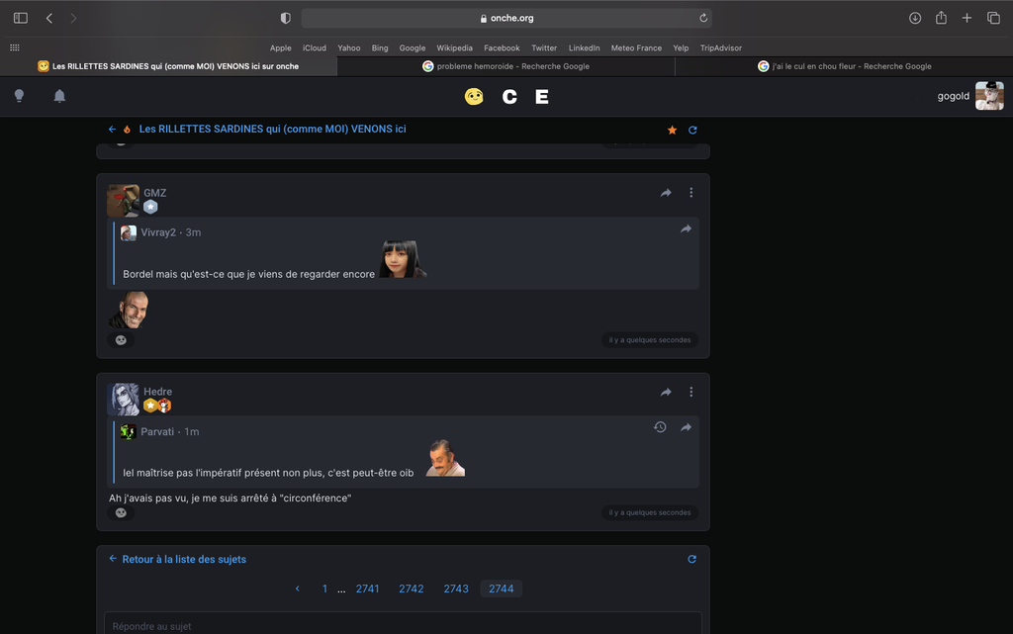Jump to Vivray2's quoted message
The width and height of the screenshot is (1013, 634).
[x=686, y=228]
